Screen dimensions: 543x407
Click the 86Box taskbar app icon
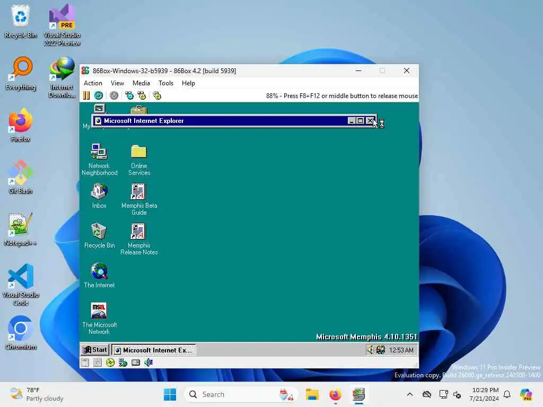(x=359, y=394)
